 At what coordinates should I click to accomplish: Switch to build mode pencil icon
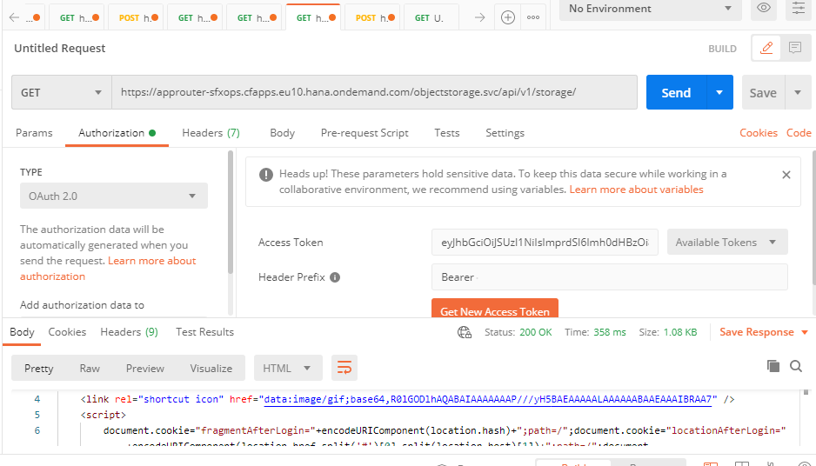pyautogui.click(x=766, y=49)
